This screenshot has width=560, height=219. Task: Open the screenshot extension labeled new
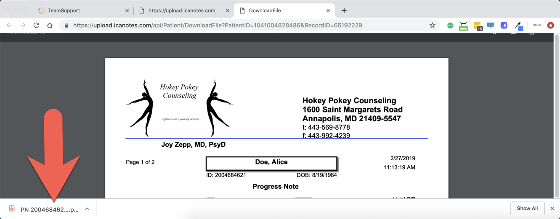[463, 26]
